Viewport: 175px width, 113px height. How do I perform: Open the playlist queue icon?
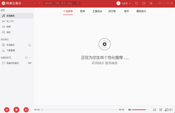click(x=167, y=110)
